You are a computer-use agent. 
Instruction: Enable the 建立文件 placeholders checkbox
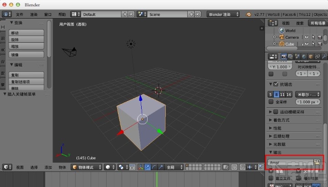point(271,178)
